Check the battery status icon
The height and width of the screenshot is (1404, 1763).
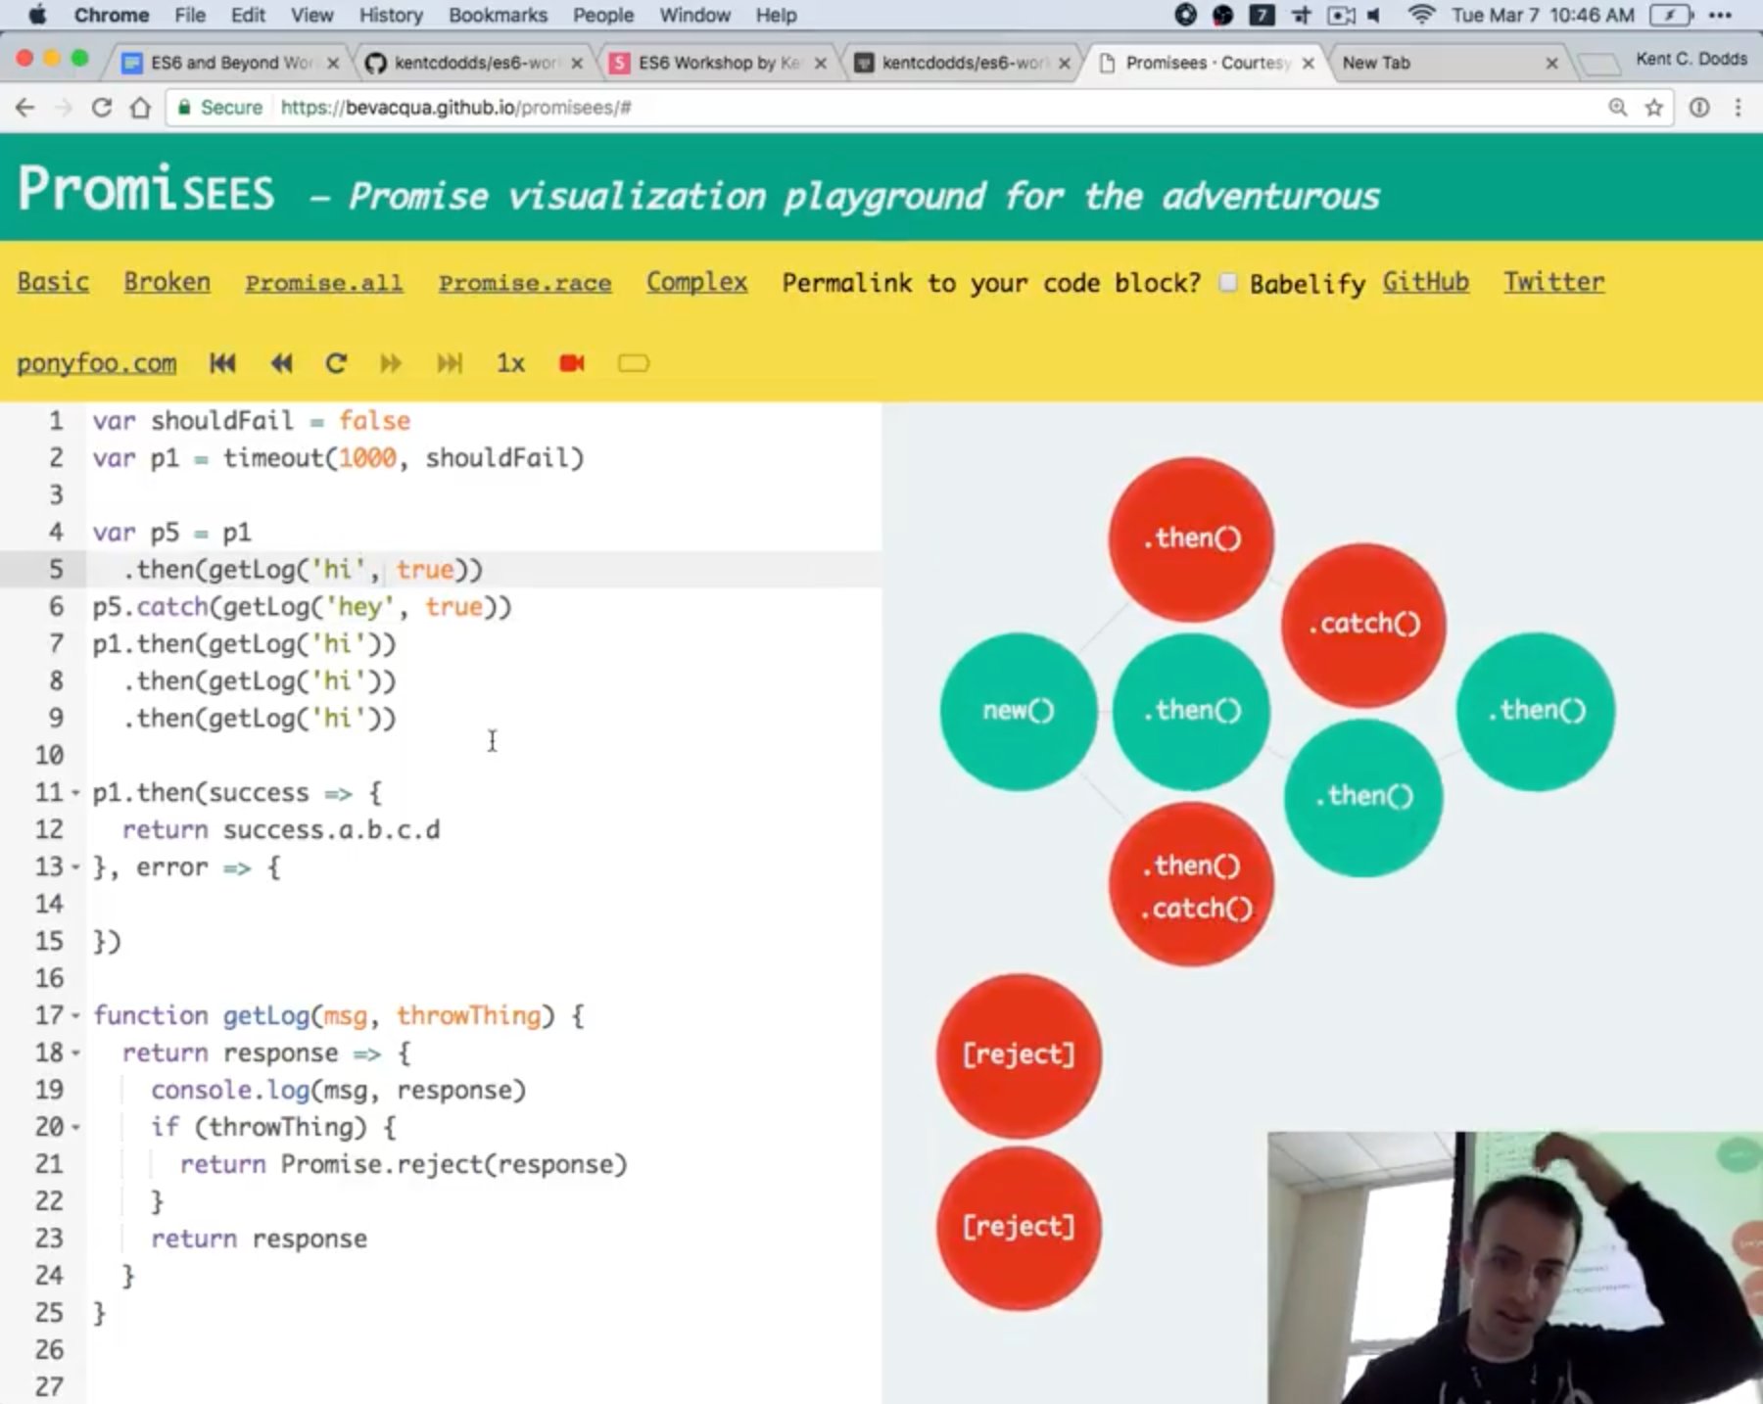pos(1671,15)
